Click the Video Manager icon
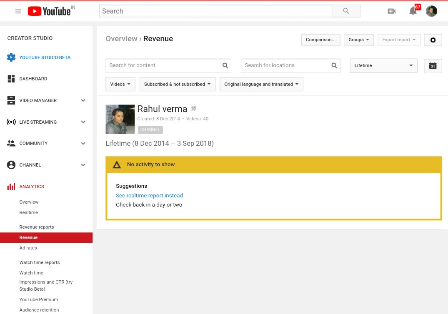The height and width of the screenshot is (314, 448). point(11,100)
